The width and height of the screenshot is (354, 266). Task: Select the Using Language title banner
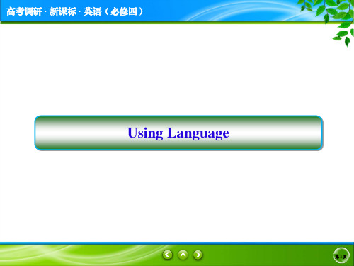tap(178, 133)
